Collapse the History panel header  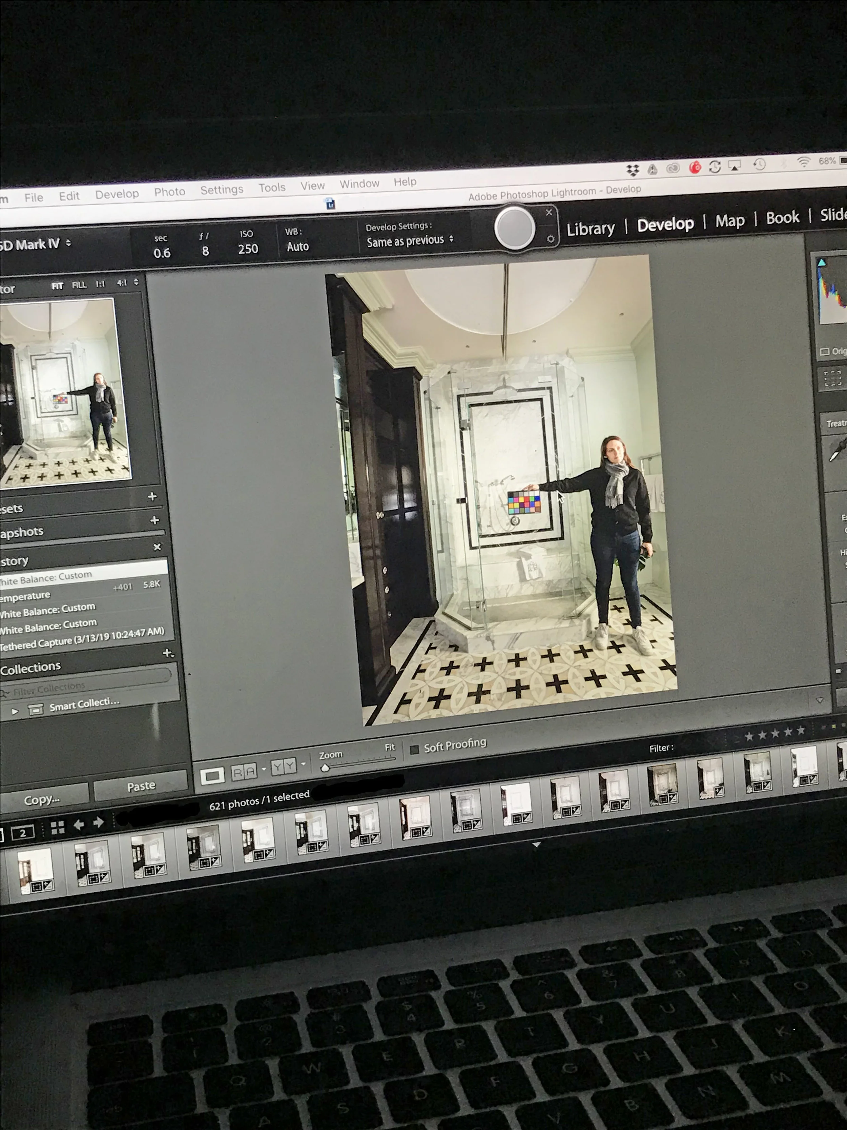pos(14,561)
